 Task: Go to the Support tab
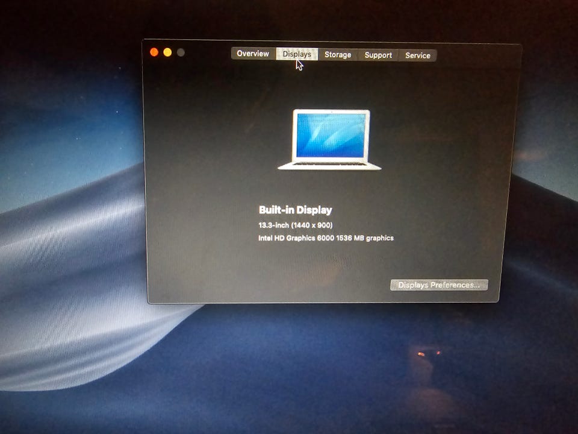[x=378, y=55]
